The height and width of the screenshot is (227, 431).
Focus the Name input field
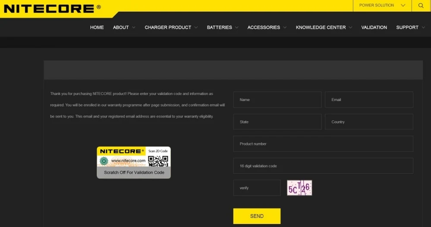click(277, 100)
